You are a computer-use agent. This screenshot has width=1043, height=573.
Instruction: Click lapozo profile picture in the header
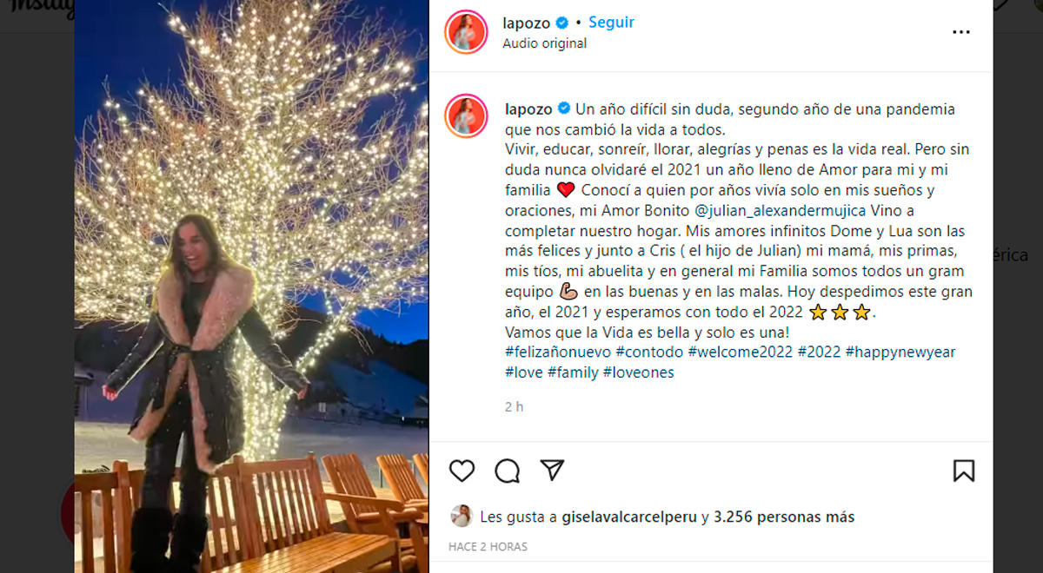(x=466, y=32)
